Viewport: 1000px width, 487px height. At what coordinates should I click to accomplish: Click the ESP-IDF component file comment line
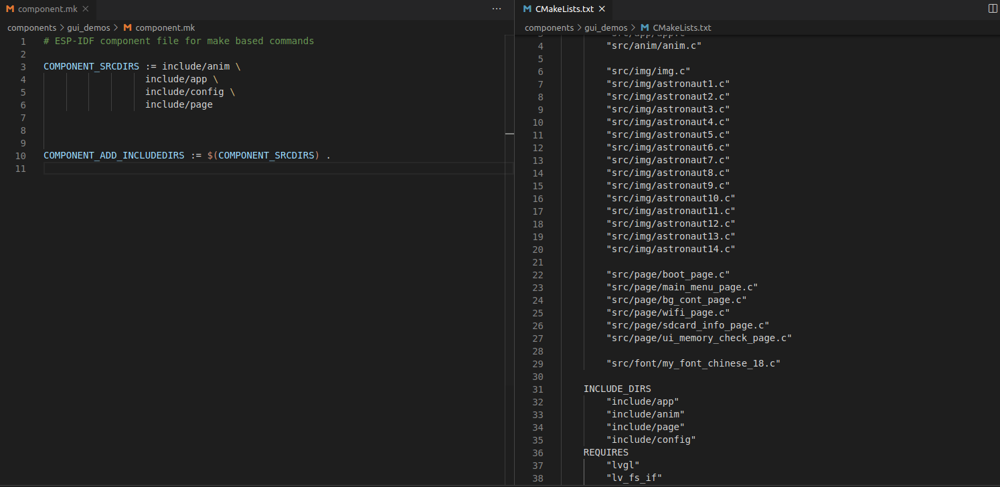(x=179, y=41)
